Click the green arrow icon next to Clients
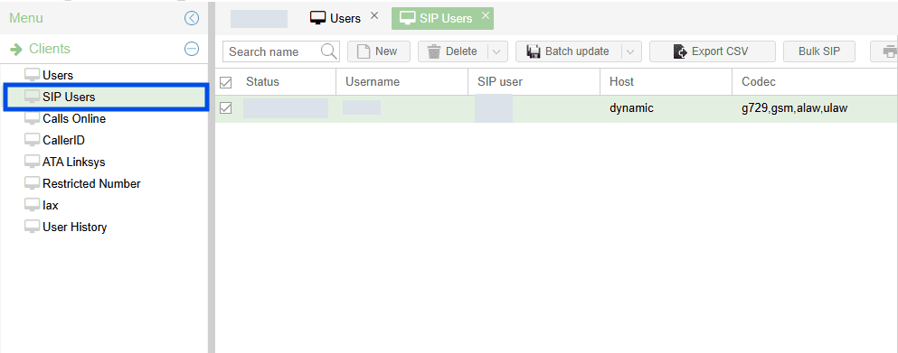Screen dimensions: 898x353 tap(16, 49)
